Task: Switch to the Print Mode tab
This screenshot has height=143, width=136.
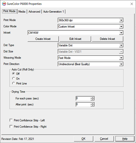Action: pyautogui.click(x=9, y=11)
